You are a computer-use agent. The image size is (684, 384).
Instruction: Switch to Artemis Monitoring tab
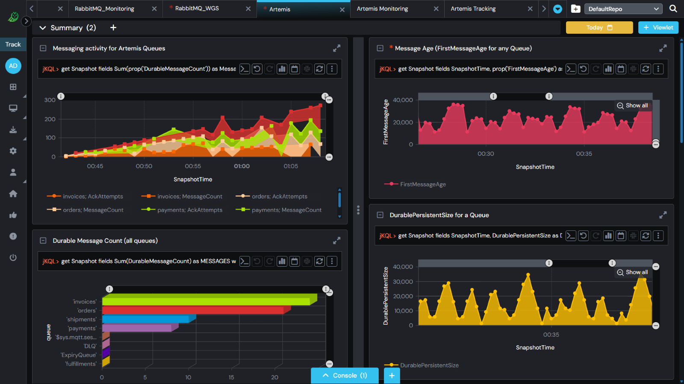pyautogui.click(x=382, y=9)
